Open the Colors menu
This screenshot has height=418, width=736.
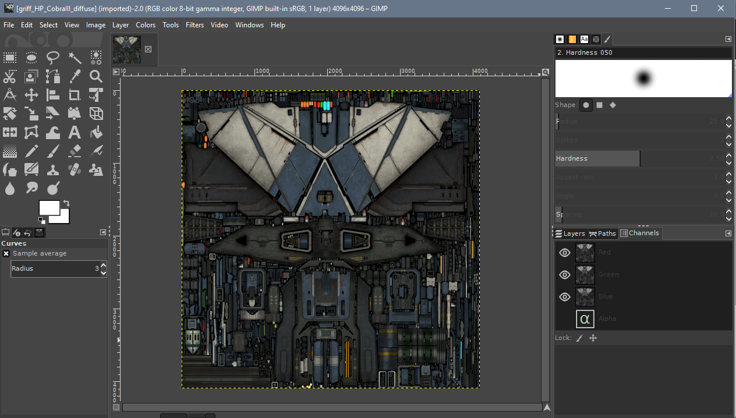click(146, 25)
